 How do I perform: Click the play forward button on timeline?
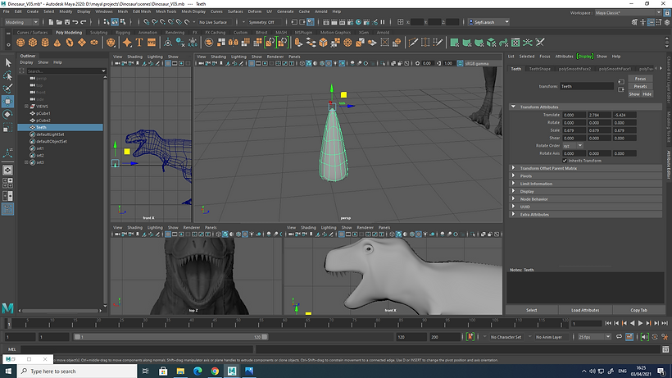640,323
